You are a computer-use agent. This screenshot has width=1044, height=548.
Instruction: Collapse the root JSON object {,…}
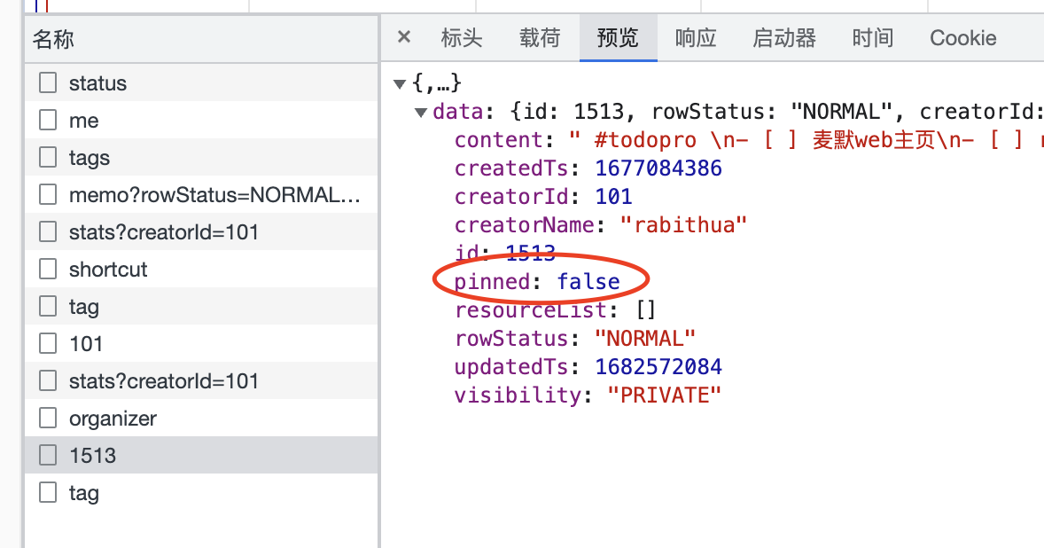point(401,82)
